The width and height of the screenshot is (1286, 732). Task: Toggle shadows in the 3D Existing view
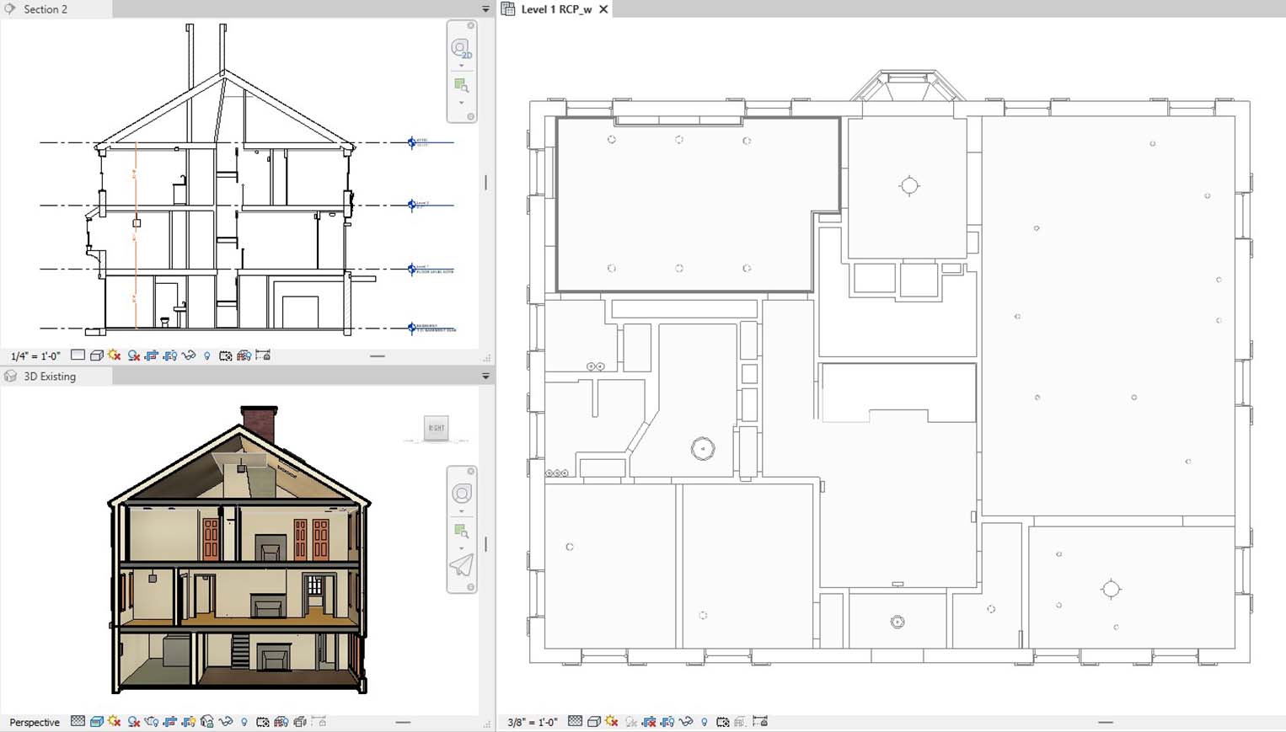(133, 722)
